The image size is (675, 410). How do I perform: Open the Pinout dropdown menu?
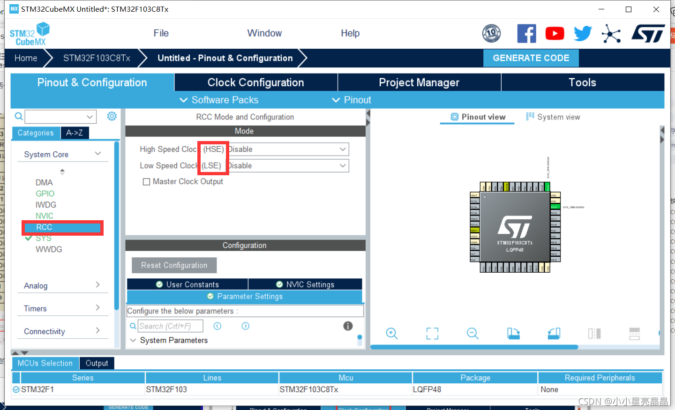click(351, 100)
